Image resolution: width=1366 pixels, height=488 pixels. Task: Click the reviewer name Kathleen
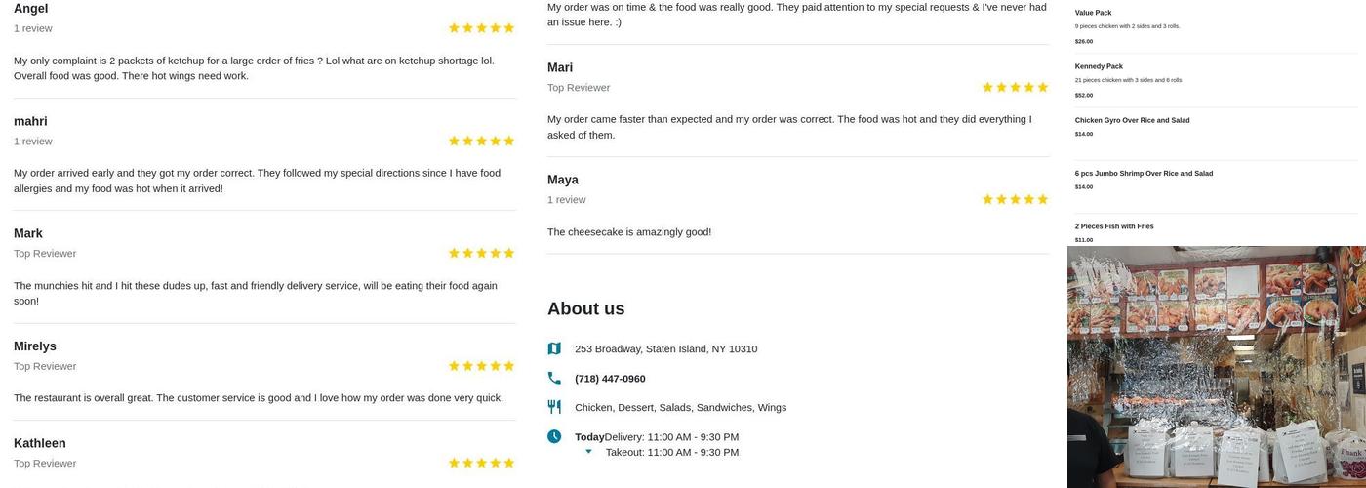40,443
